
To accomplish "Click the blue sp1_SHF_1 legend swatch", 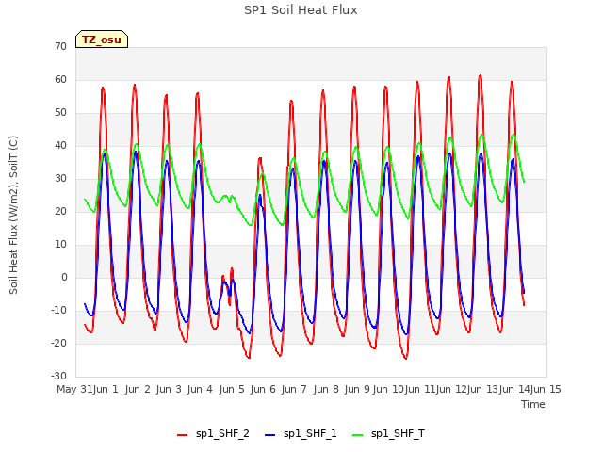I will pyautogui.click(x=270, y=435).
